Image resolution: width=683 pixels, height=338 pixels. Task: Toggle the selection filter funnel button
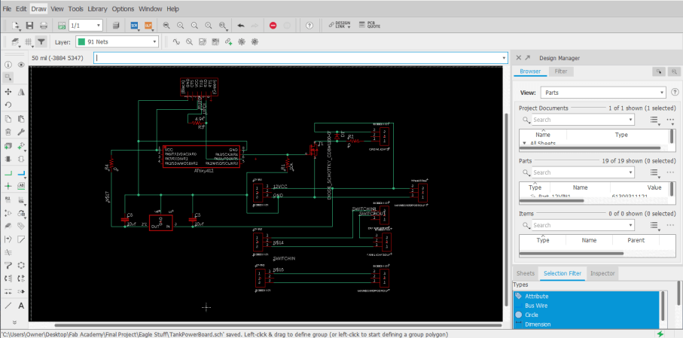[x=41, y=41]
